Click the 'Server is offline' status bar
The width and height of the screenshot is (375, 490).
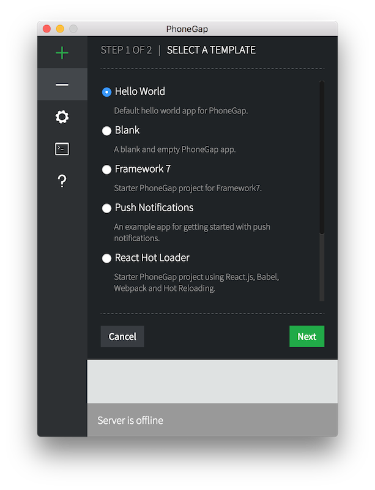[x=212, y=420]
